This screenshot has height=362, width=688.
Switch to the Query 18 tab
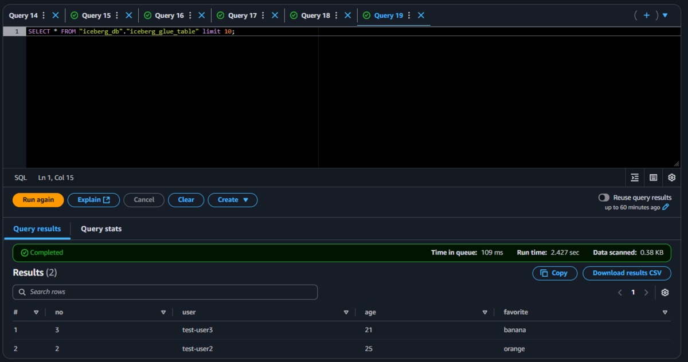coord(315,15)
